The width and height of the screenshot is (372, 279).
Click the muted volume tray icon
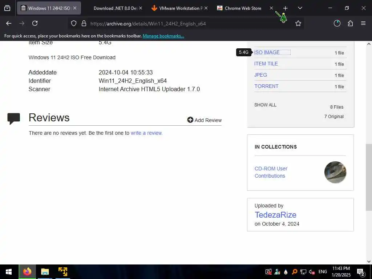(x=312, y=272)
